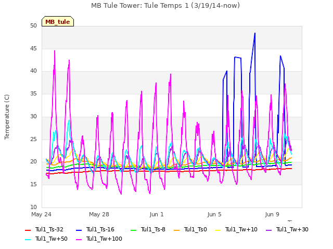Click the yellow Tul1_Tw+10 color swatch

coord(218,230)
